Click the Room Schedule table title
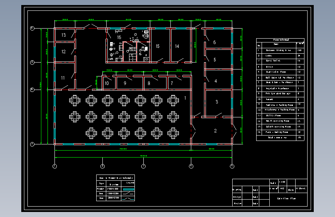This screenshot has width=335, height=217. [281, 40]
